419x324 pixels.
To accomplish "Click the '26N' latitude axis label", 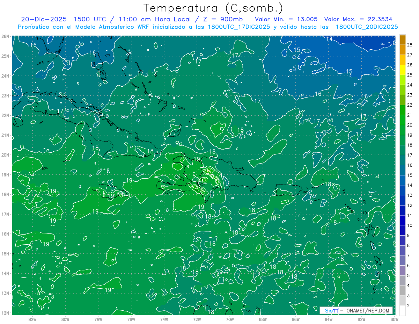I will pos(5,36).
